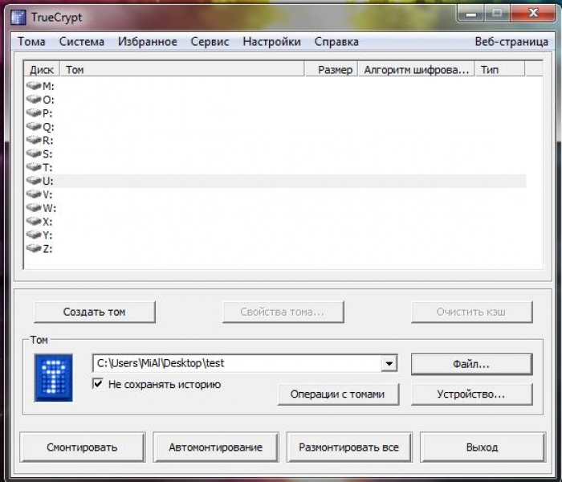Image resolution: width=562 pixels, height=482 pixels.
Task: Select the drive O: icon
Action: [34, 100]
